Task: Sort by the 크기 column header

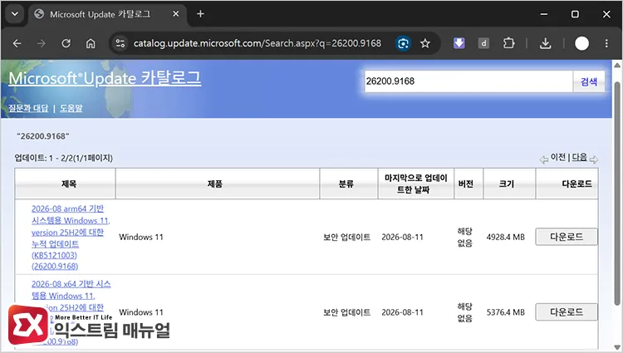Action: coord(509,184)
